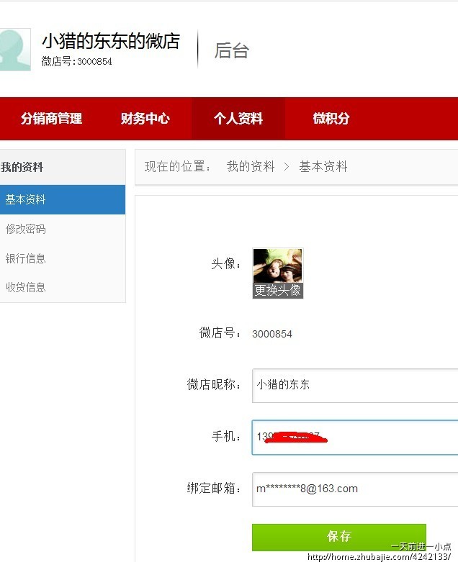Image resolution: width=458 pixels, height=562 pixels.
Task: Click the 后台 header label
Action: point(232,50)
